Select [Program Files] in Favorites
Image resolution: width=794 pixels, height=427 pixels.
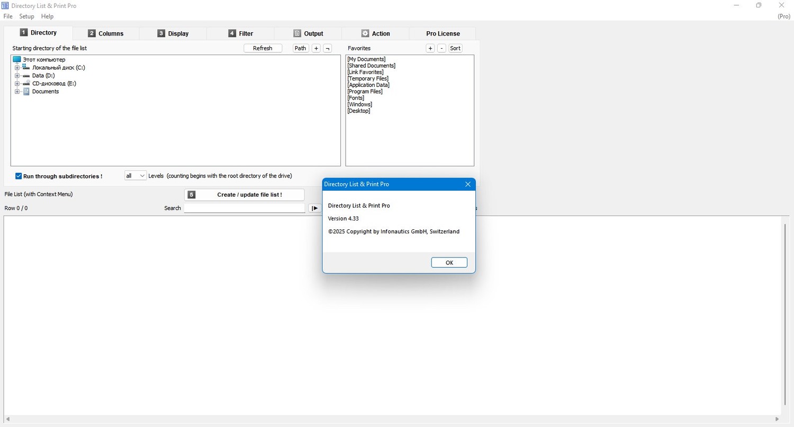365,91
